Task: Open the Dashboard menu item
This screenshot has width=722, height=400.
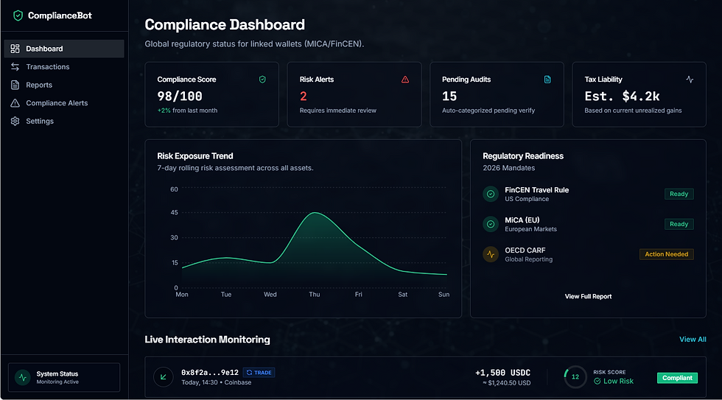Action: click(x=44, y=49)
